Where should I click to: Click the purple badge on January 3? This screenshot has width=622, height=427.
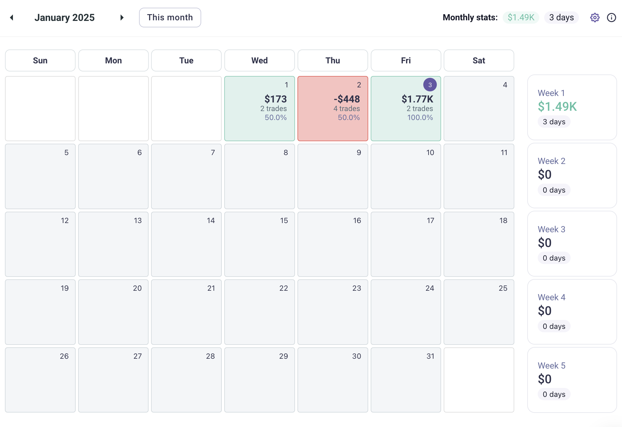430,85
